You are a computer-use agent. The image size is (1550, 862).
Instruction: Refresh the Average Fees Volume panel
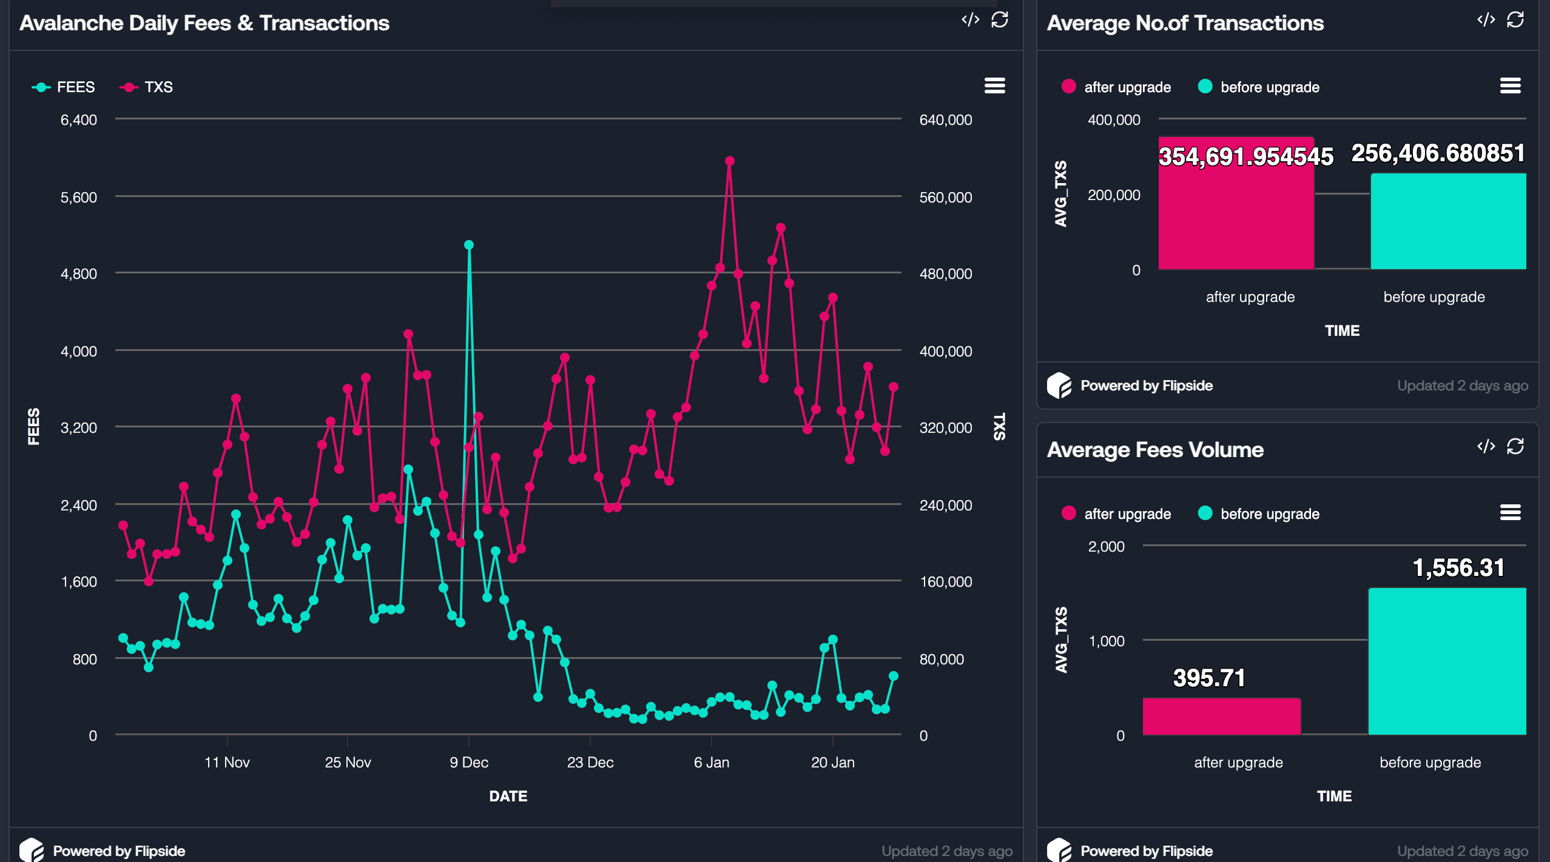(x=1515, y=447)
